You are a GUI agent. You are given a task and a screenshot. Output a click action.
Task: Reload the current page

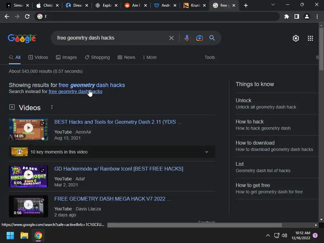click(x=27, y=16)
